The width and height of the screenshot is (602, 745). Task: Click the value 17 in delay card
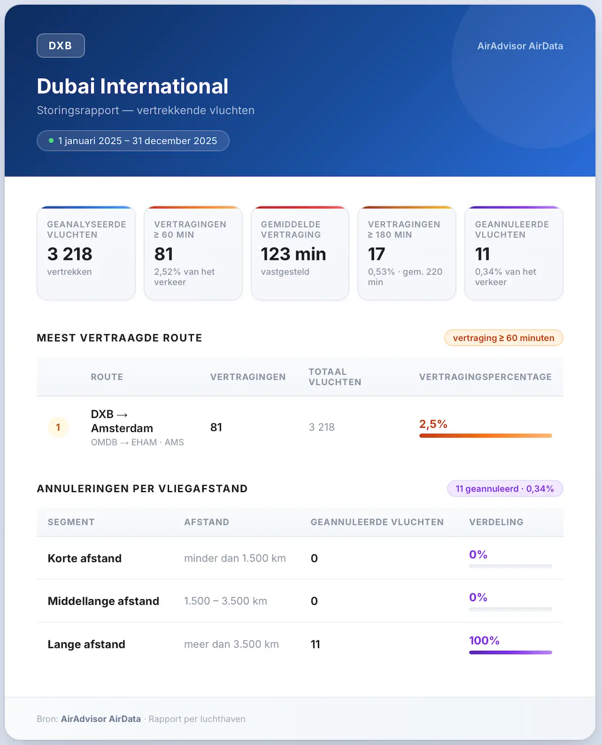click(376, 254)
